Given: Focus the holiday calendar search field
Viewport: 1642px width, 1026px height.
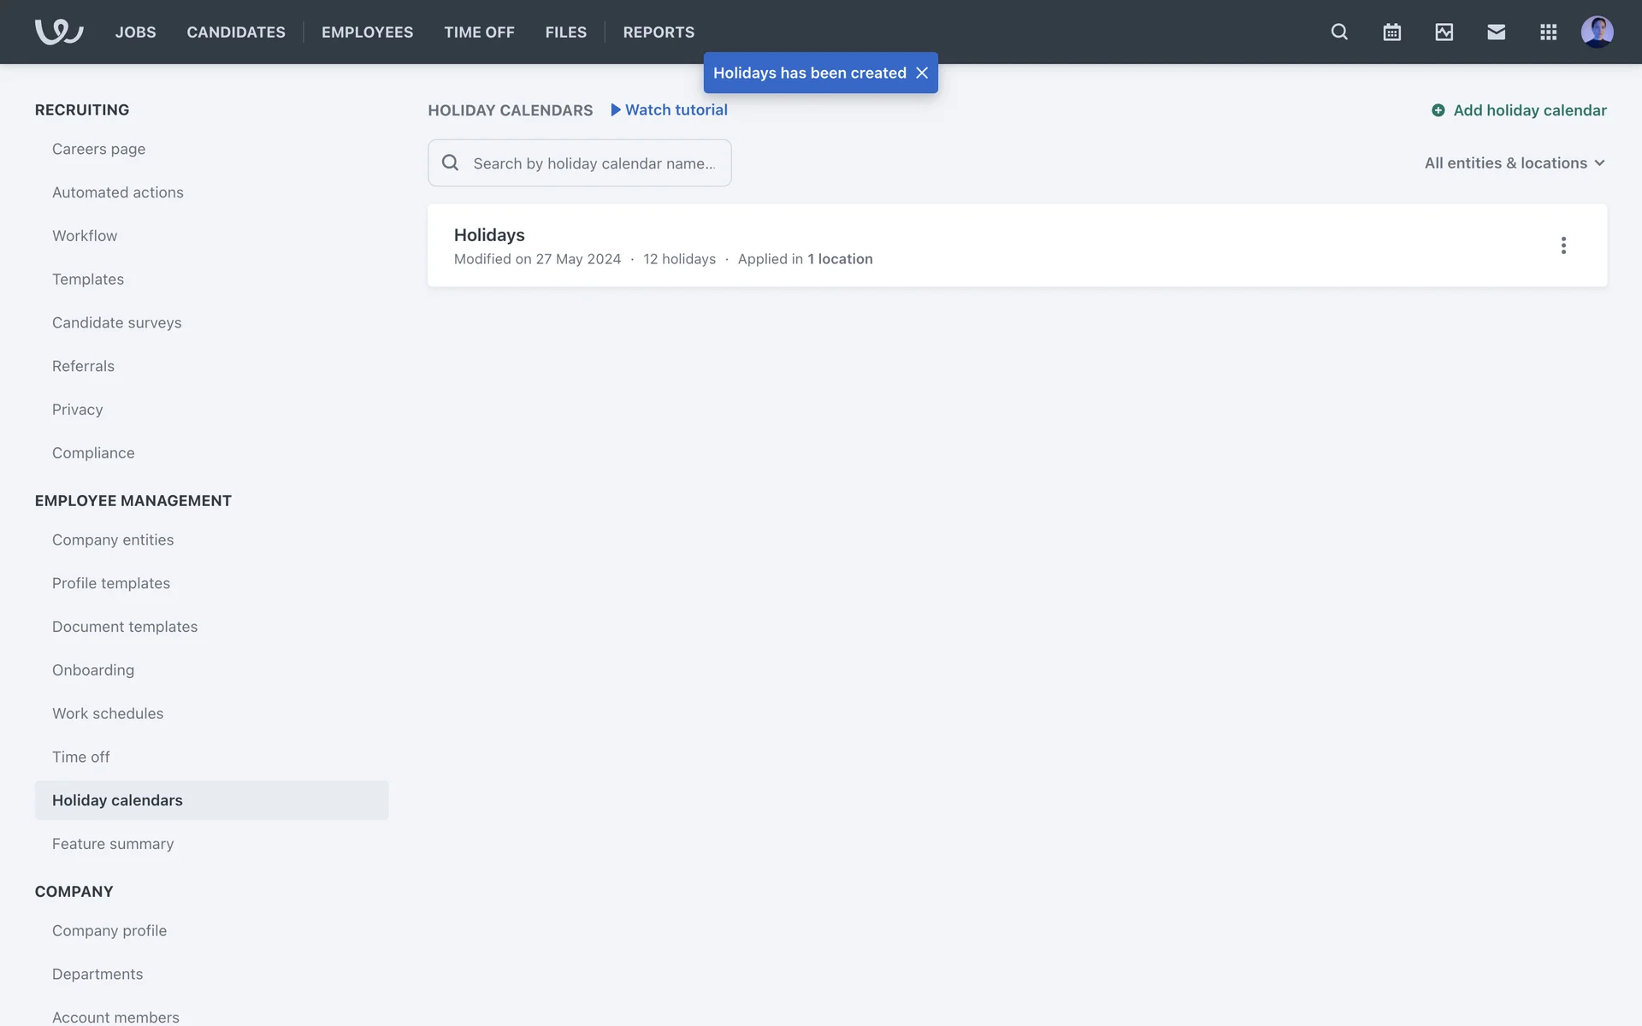Looking at the screenshot, I should click(594, 163).
